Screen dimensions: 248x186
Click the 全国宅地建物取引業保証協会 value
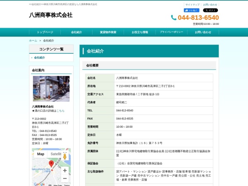click(x=139, y=163)
